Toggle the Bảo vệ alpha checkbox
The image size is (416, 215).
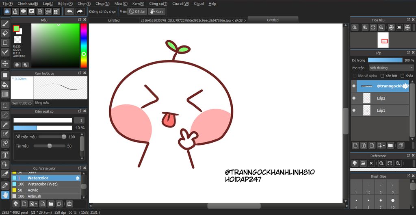(355, 76)
